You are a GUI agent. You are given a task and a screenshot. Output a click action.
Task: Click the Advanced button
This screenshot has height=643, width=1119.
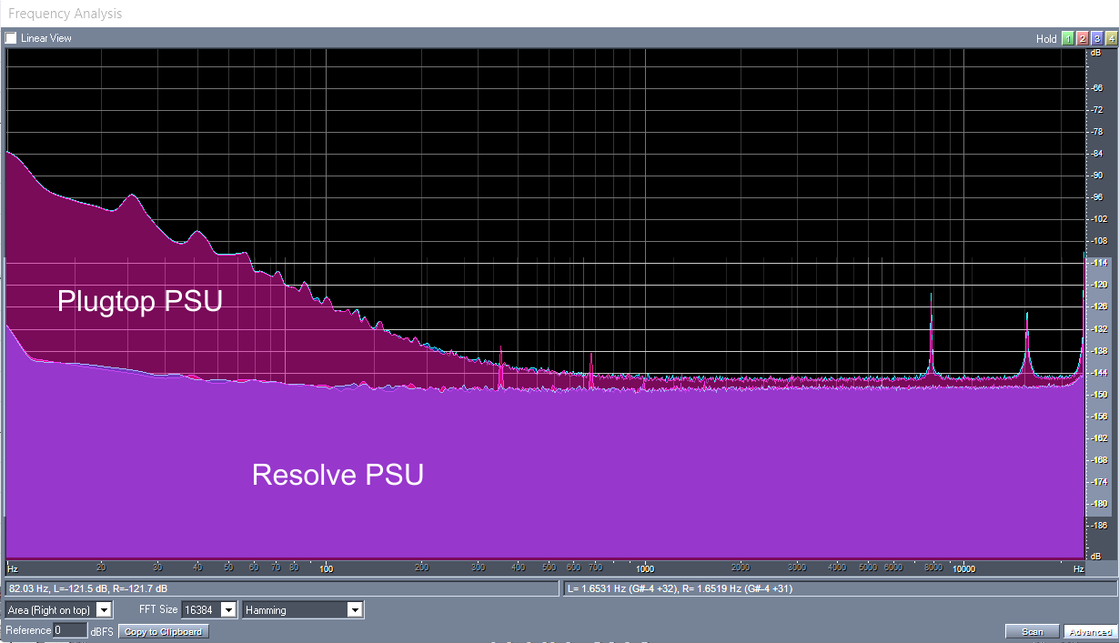click(x=1090, y=631)
